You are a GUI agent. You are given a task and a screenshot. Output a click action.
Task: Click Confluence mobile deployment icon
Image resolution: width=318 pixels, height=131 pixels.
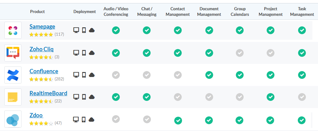(84, 75)
